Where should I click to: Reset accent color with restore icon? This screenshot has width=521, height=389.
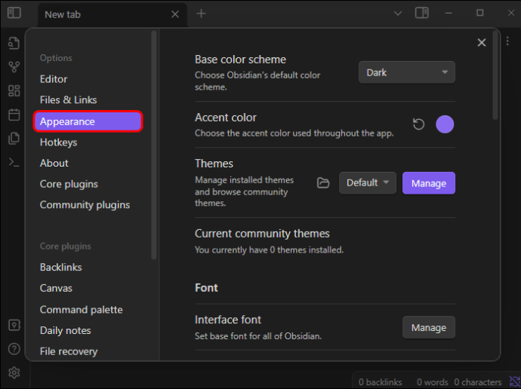[x=418, y=124]
